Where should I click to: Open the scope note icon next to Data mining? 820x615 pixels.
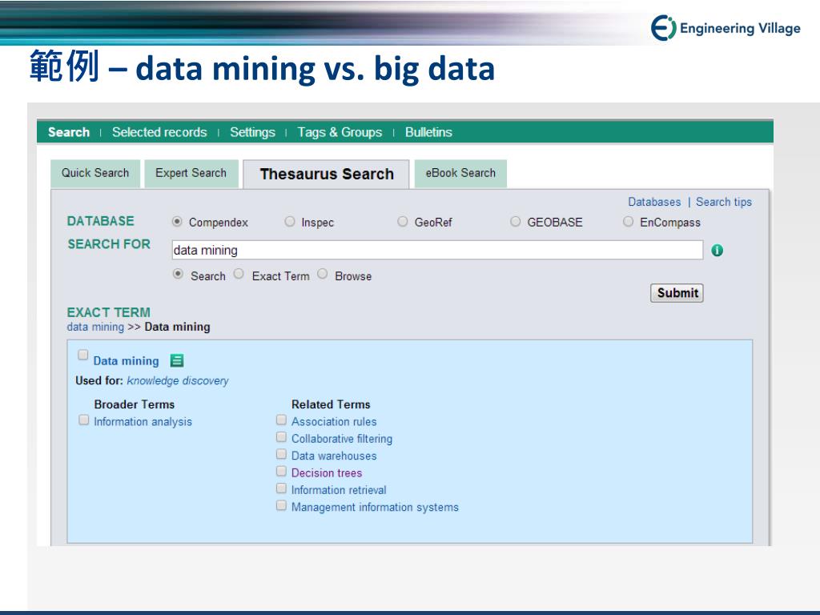coord(177,360)
